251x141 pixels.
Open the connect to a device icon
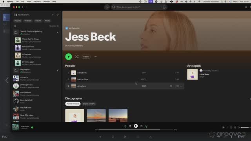coord(235,127)
